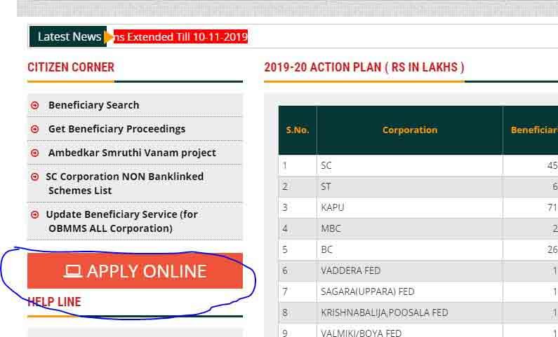
Task: Open Update Beneficiary Service for OBMMS link
Action: (121, 221)
